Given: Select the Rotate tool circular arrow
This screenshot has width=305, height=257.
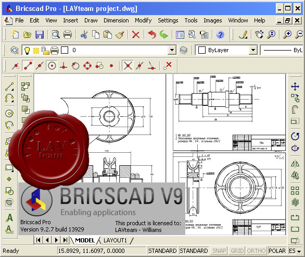Looking at the screenshot, I should pyautogui.click(x=295, y=136).
